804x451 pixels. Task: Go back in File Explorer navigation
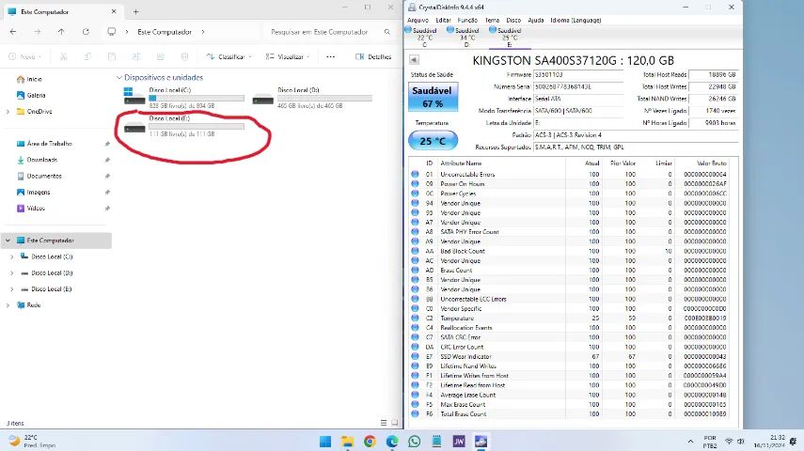[13, 32]
